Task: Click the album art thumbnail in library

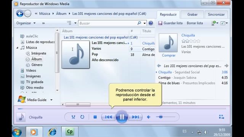Action: point(75,54)
